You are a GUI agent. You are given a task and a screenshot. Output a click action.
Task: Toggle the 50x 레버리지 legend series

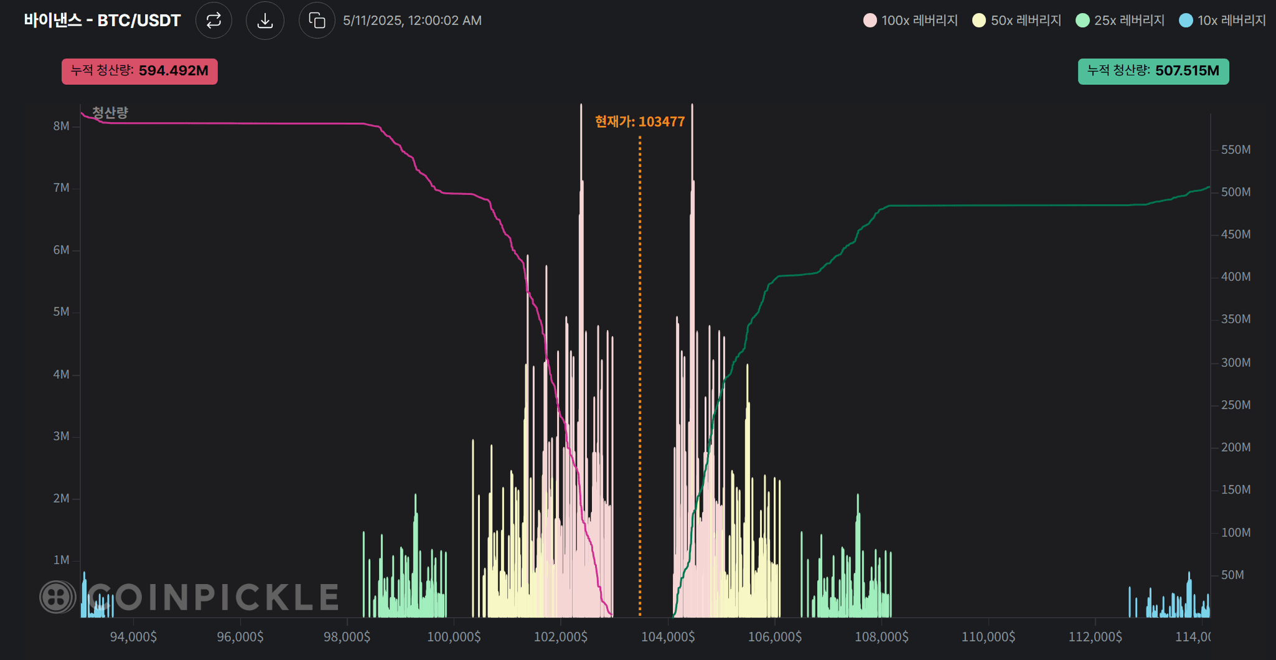tap(1017, 21)
